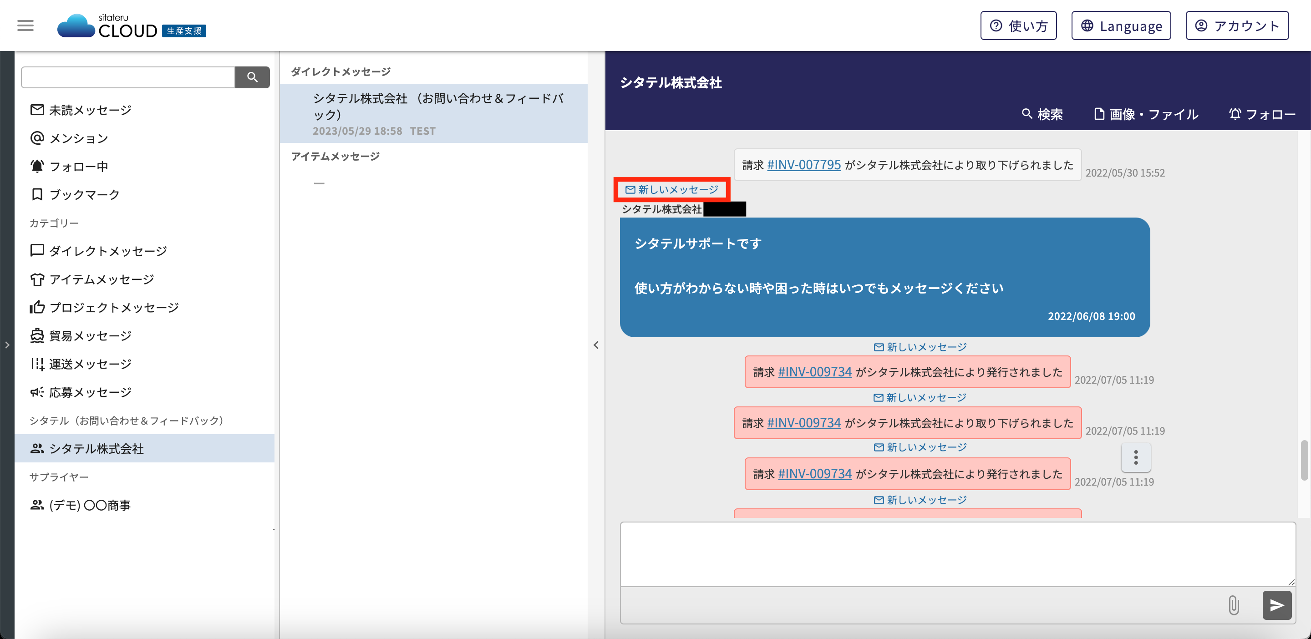Click the ダイレクトメッセージ list header

[340, 72]
